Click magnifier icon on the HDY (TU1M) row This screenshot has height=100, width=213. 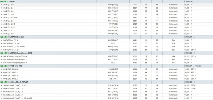tap(1, 31)
